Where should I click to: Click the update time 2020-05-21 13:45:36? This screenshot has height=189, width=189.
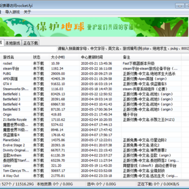pos(97,64)
